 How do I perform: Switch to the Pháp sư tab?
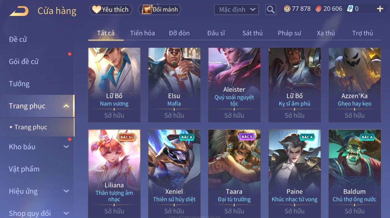[289, 33]
